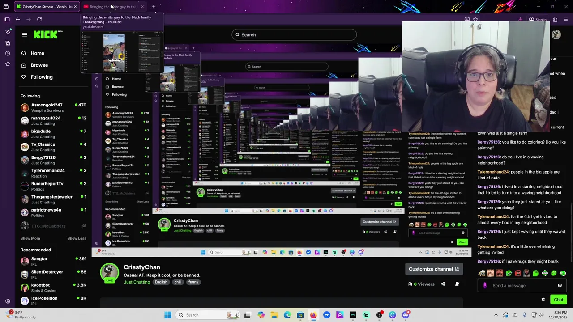Viewport: 573px width, 322px height.
Task: Click the Sign in button in toolbar
Action: (x=538, y=19)
